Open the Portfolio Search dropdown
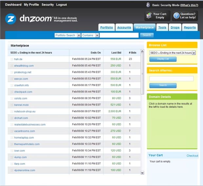Screen dimensions: 203x186 pos(67,35)
